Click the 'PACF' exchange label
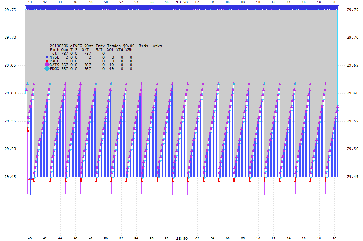 coord(54,61)
